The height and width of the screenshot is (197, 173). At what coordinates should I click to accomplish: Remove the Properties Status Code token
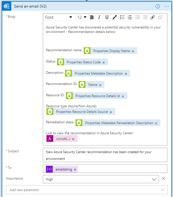tap(104, 62)
